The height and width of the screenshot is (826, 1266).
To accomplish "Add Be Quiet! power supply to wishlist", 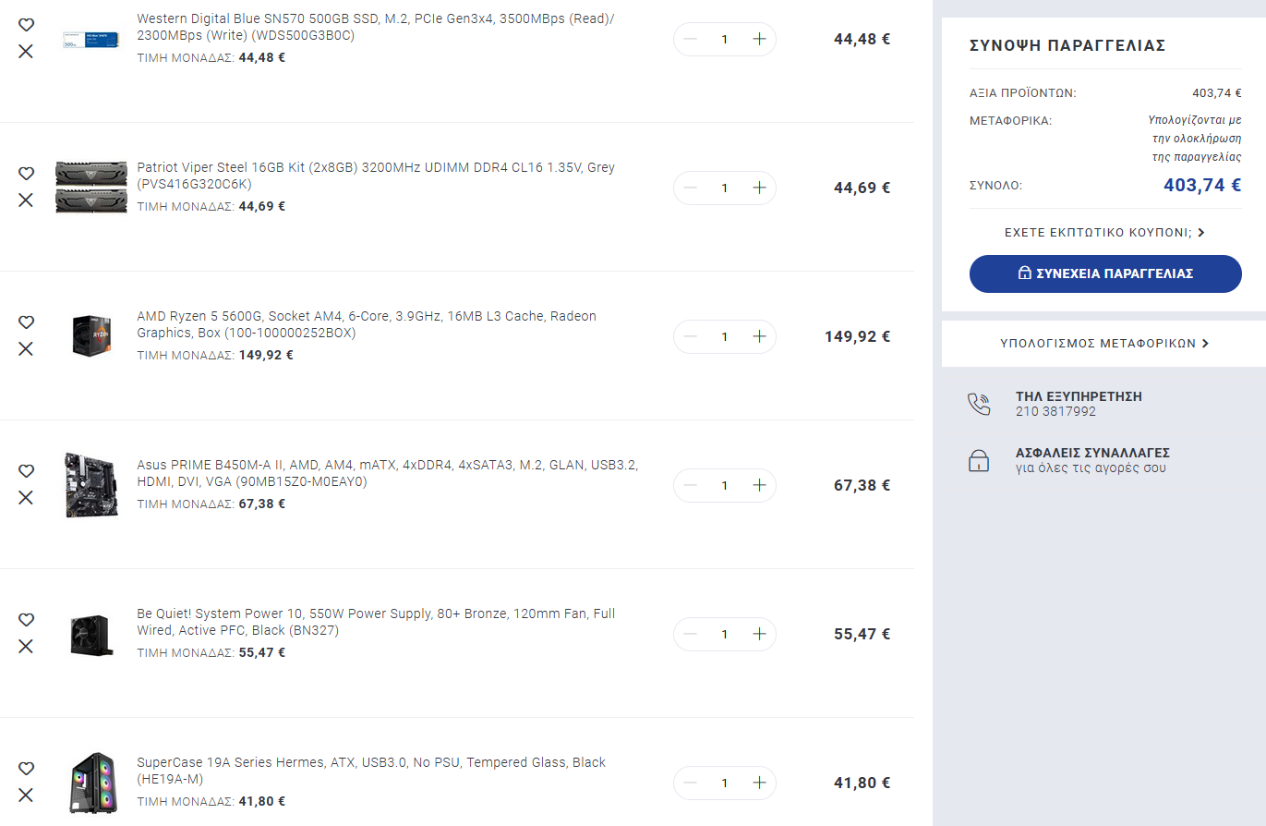I will click(x=26, y=620).
